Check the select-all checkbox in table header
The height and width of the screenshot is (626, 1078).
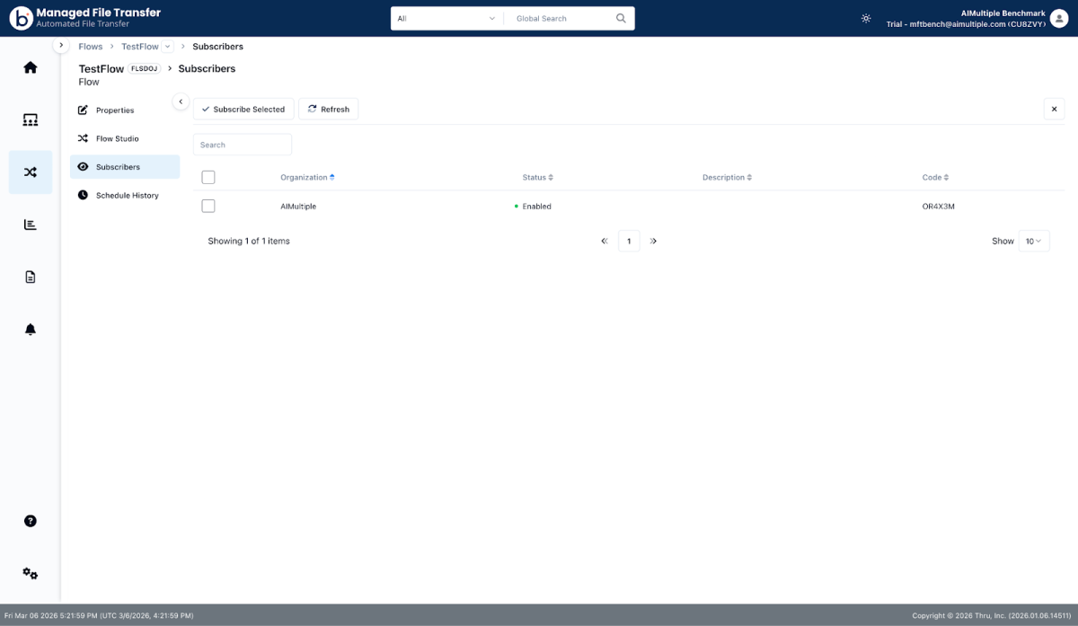tap(208, 178)
